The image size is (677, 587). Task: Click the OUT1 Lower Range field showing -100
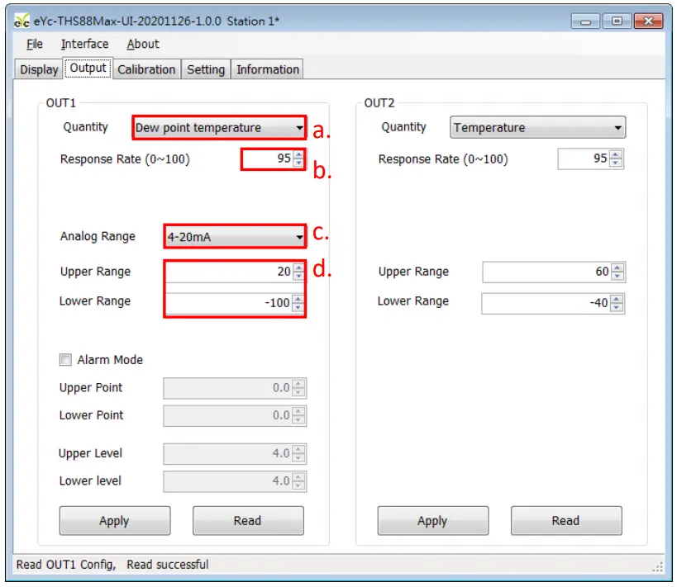tap(229, 303)
